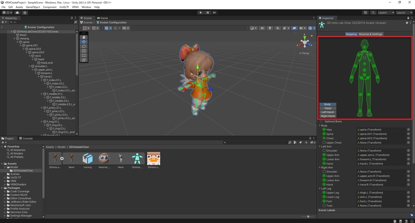Open the Unity Cloud services icon
Viewport: 415px width, 223px height.
point(18,12)
